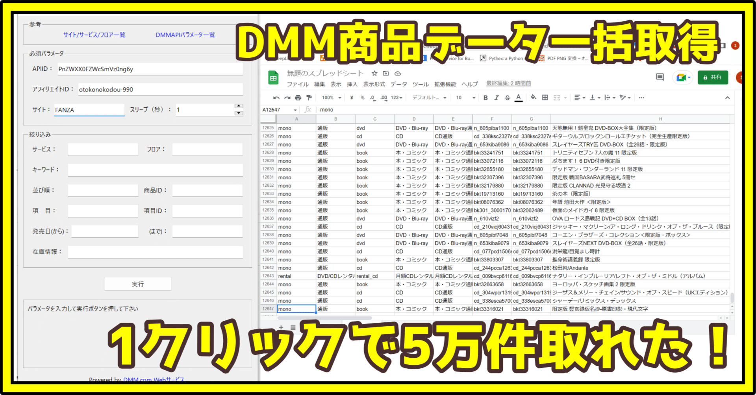Star the 無題のスプレッドシート document

click(374, 73)
